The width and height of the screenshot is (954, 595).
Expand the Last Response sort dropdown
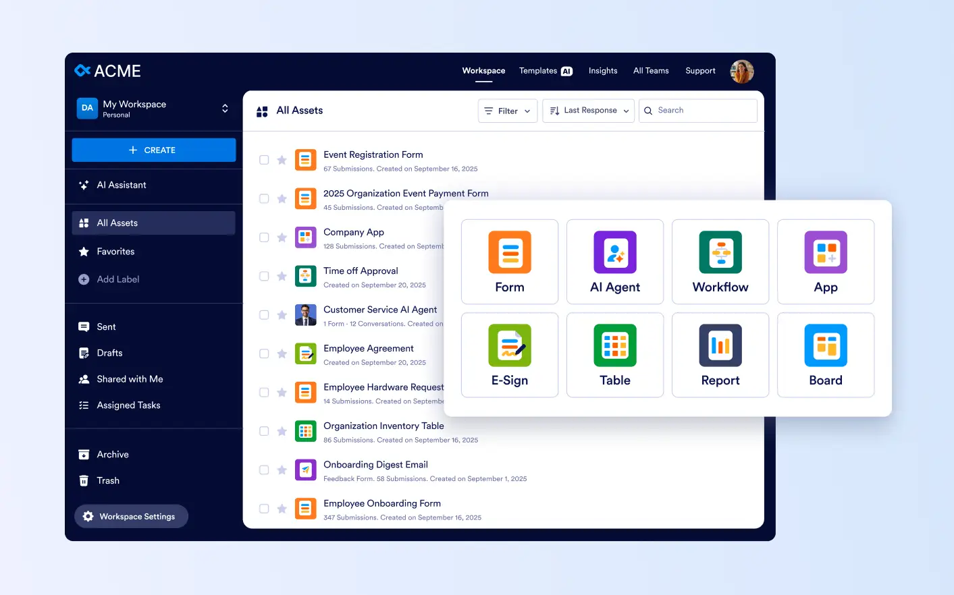pos(589,111)
